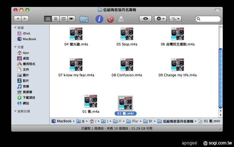Screen dimensions: 234x147
Task: Open 圖片 (Pictures) in the sidebar
Action: pyautogui.click(x=23, y=75)
